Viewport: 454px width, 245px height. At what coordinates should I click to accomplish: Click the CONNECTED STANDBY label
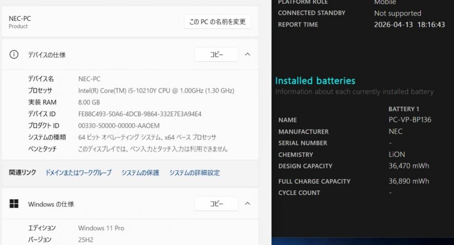[x=311, y=13]
